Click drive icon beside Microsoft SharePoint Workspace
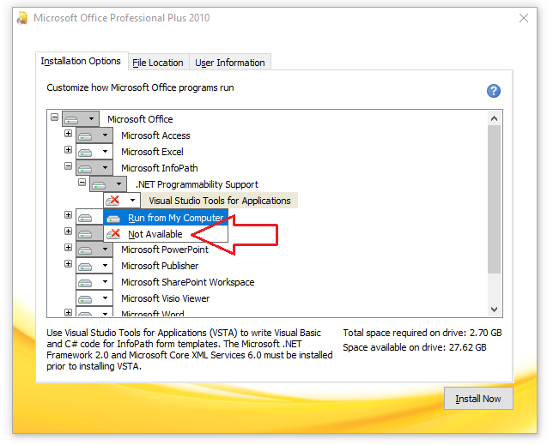The width and height of the screenshot is (553, 445). click(85, 282)
